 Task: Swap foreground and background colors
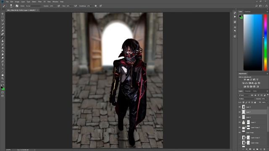pos(4,85)
